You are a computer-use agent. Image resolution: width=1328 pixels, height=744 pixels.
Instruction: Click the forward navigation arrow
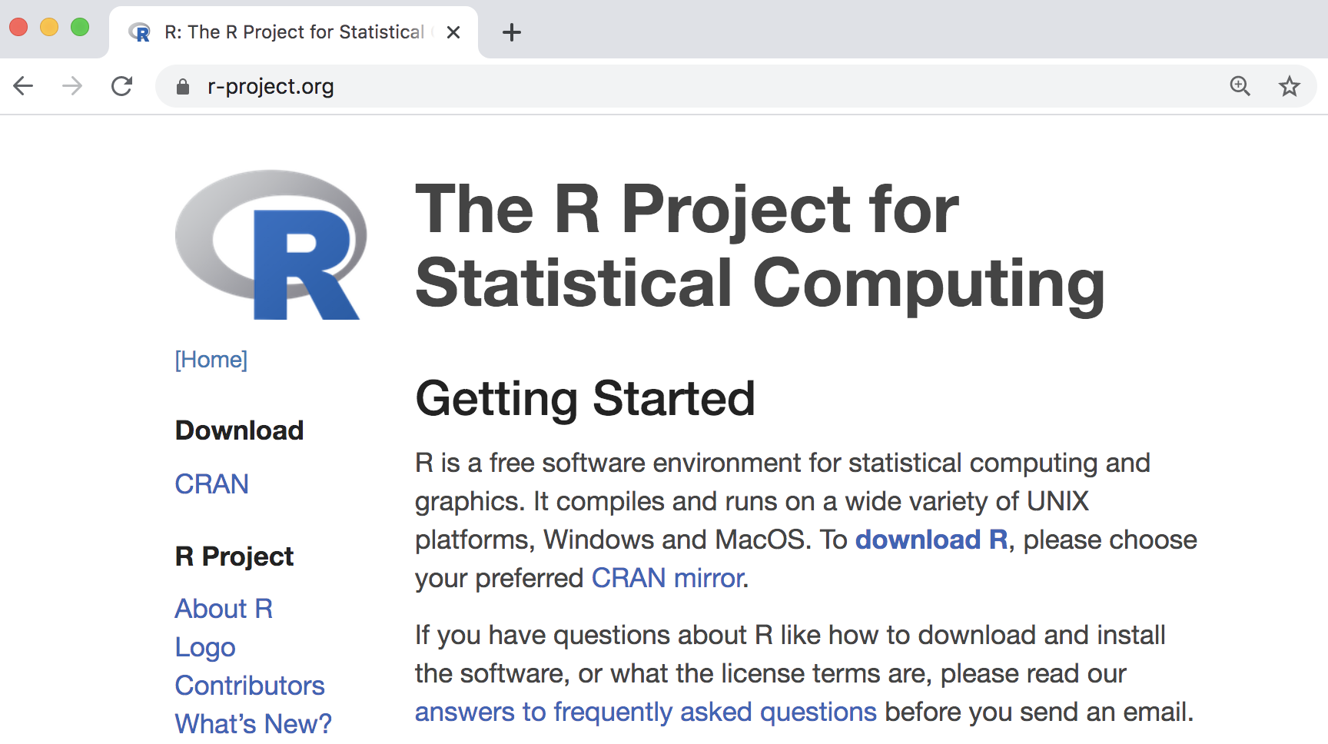click(72, 86)
